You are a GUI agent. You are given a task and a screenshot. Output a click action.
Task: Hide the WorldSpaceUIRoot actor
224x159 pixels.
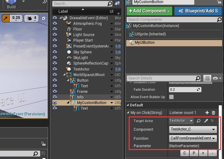pos(55,75)
